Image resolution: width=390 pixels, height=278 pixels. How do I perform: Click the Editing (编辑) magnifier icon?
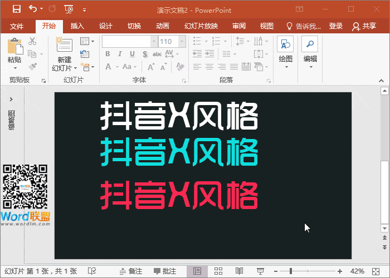[x=310, y=46]
